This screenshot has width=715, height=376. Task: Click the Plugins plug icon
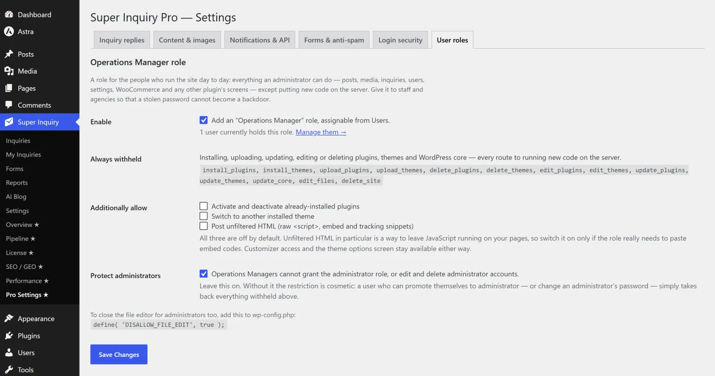point(9,336)
